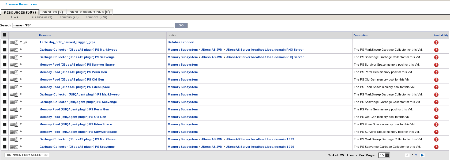Screen dimensions: 450x168
Task: Filter by Servers (20)
Action: (69, 17)
